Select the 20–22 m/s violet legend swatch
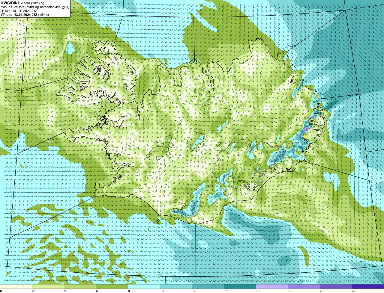384x293 pixels. (x=336, y=287)
